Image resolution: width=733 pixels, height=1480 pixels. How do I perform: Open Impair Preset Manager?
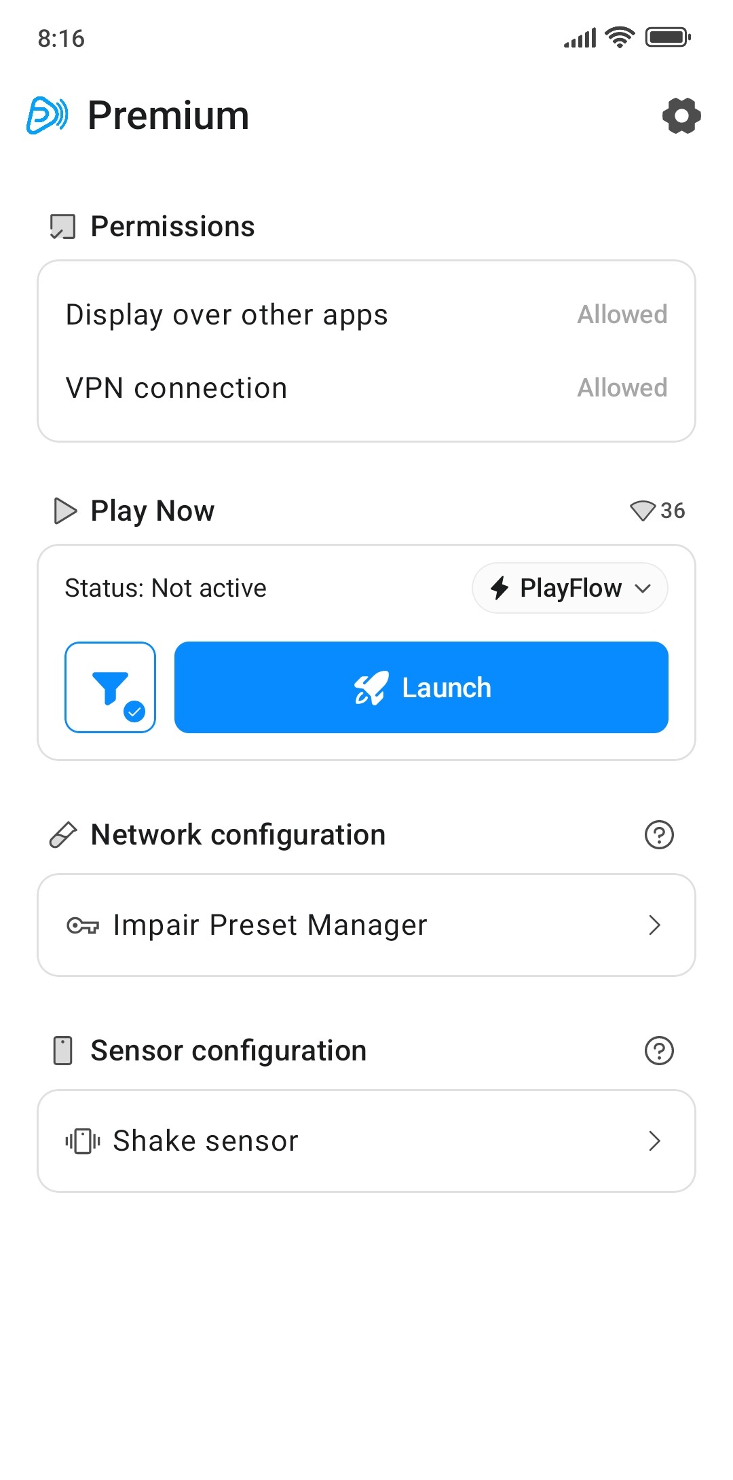270,925
